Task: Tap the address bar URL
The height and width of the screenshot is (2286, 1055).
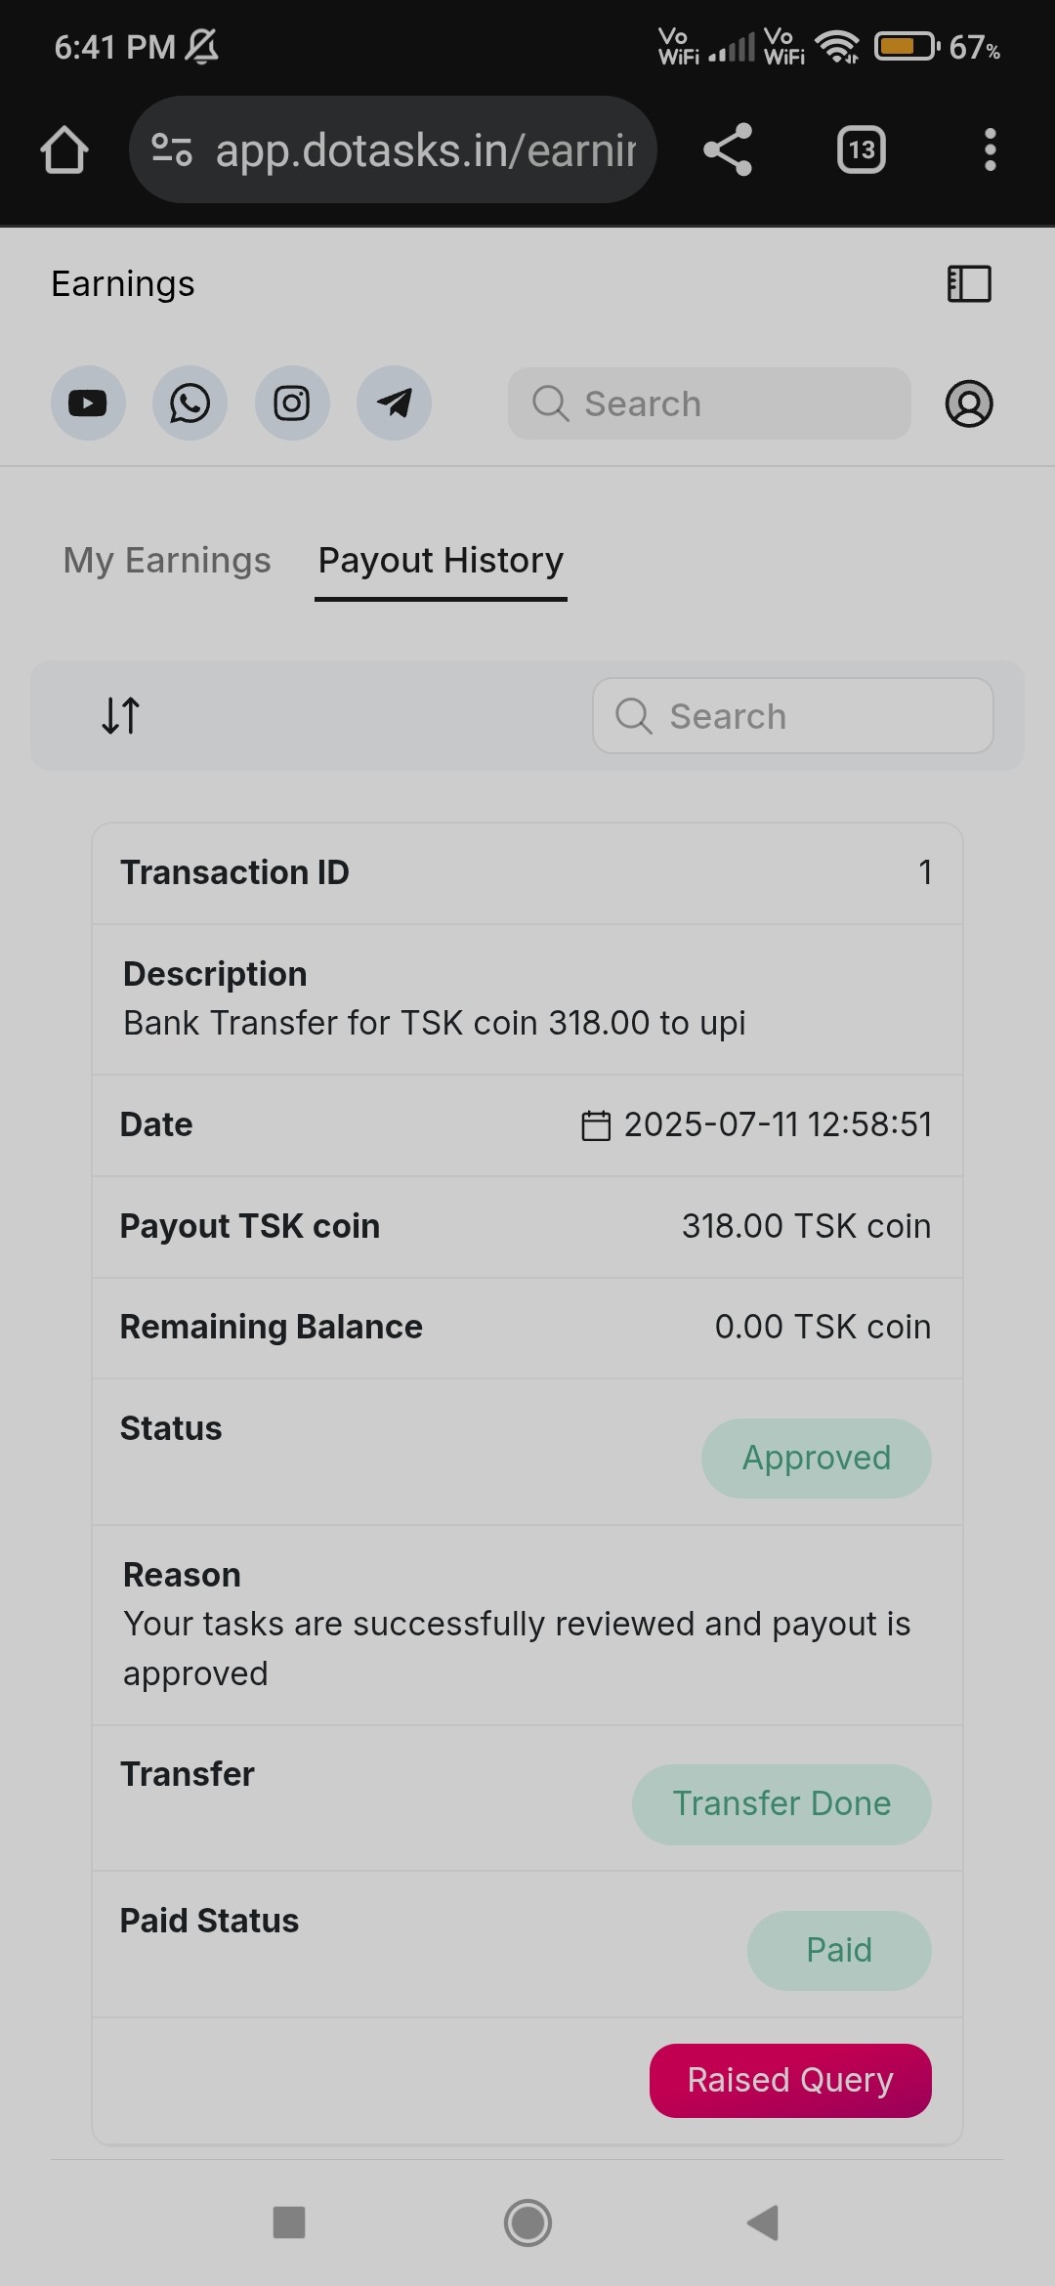Action: coord(426,150)
